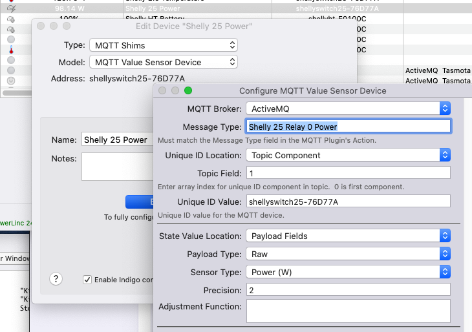This screenshot has height=332, width=472.
Task: Click the sensor icon of Shelly 25 Power row
Action: pyautogui.click(x=11, y=8)
